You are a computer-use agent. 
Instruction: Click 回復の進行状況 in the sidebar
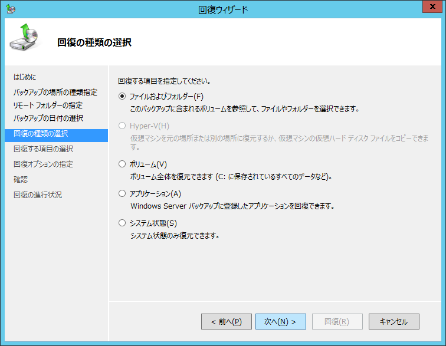coord(38,195)
